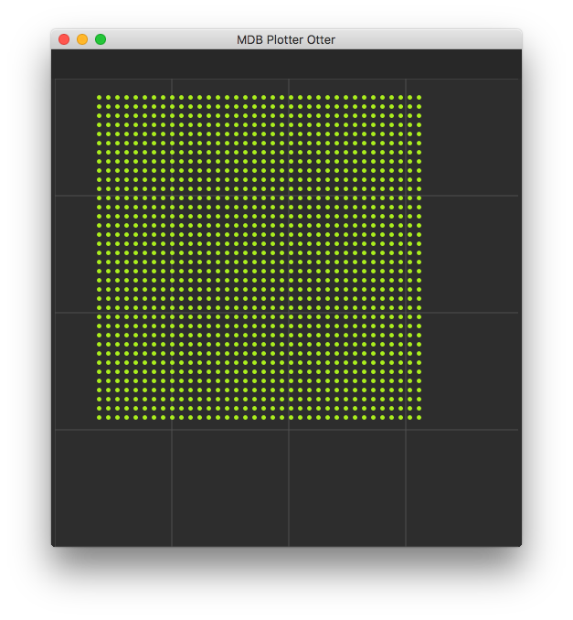This screenshot has height=620, width=573.
Task: Minimize window with the yellow button
Action: click(x=82, y=39)
